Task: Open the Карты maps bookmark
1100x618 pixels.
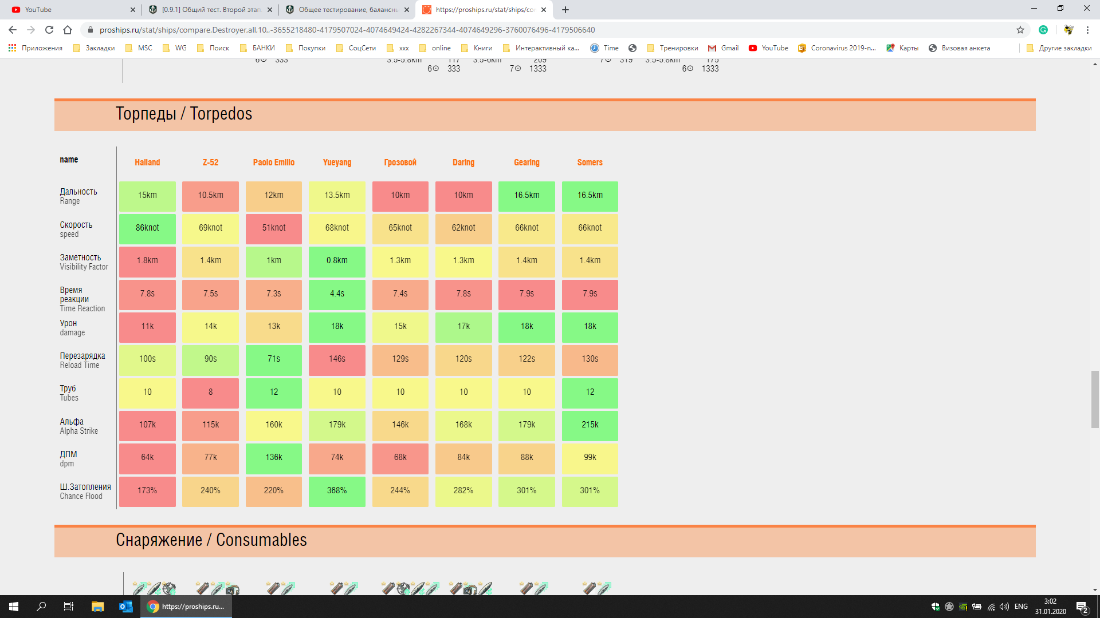Action: pyautogui.click(x=902, y=48)
